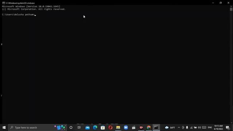Open Zoom app from taskbar
The image size is (233, 131).
pyautogui.click(x=126, y=128)
